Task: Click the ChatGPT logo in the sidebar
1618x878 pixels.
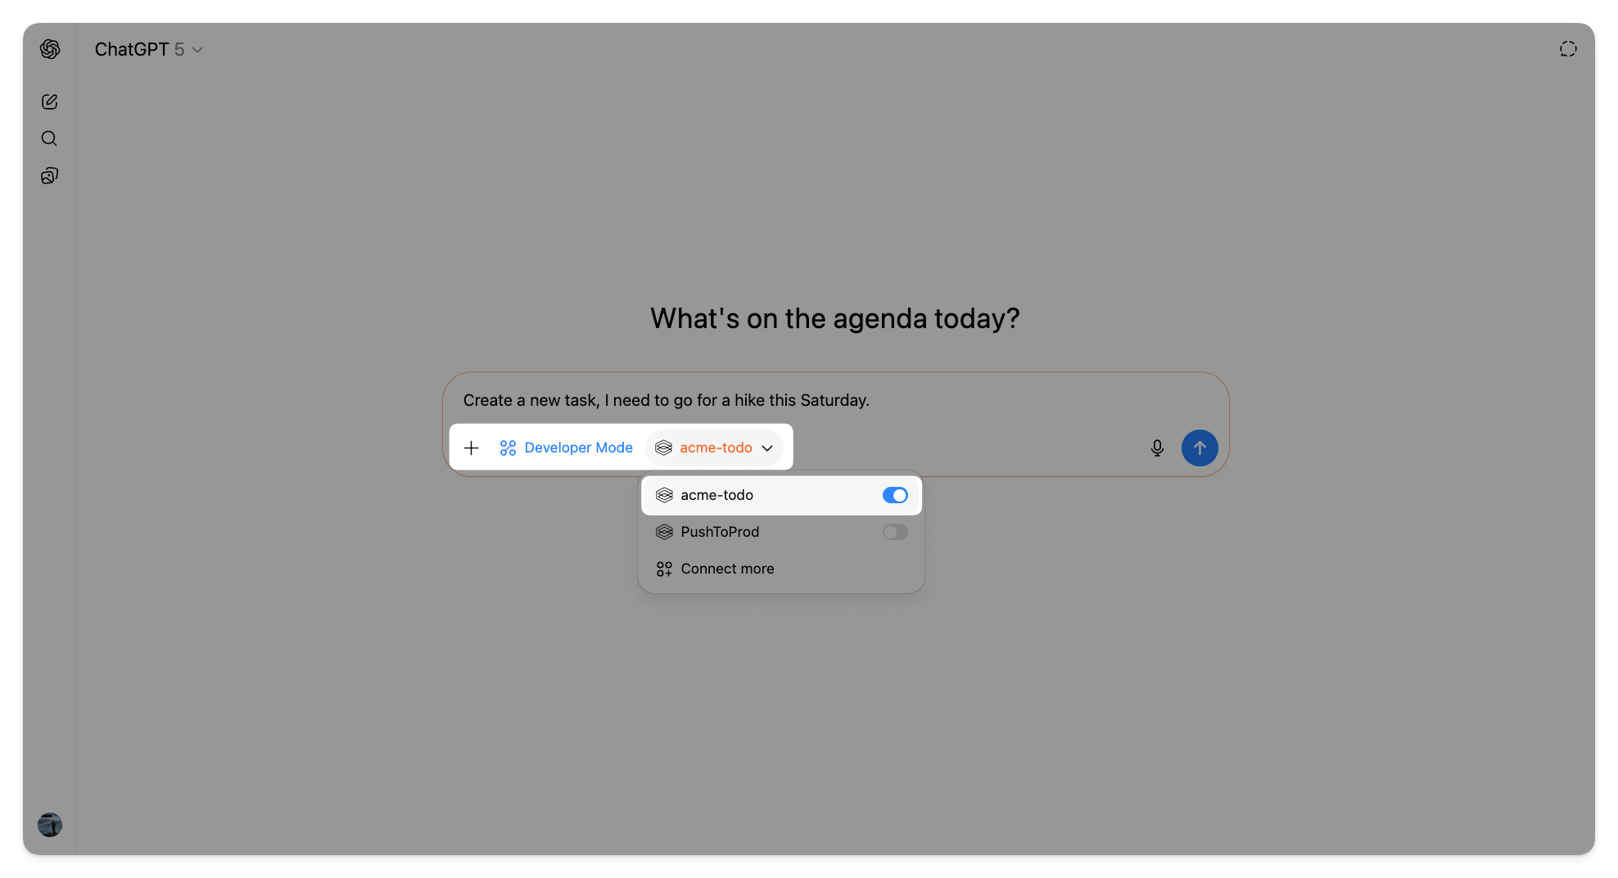Action: click(x=50, y=49)
